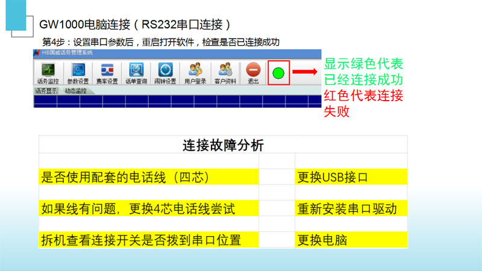The height and width of the screenshot is (271, 482).
Task: Click the 连接故障分析 table header
Action: click(x=223, y=145)
